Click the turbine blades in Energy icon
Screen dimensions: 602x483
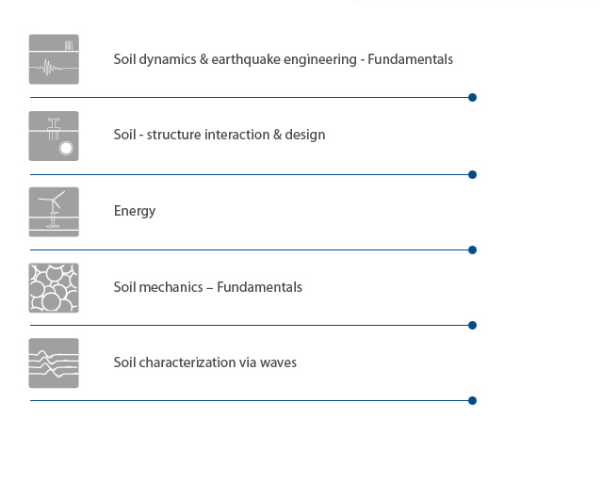52,200
